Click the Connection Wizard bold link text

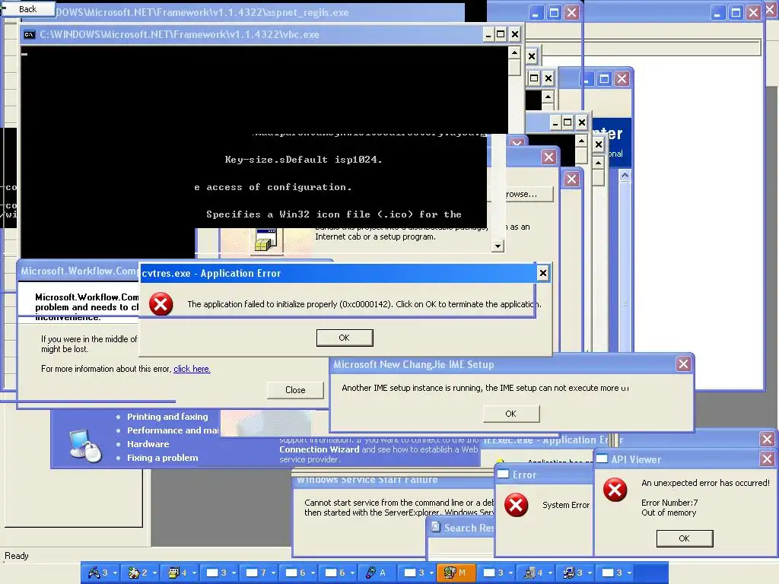pyautogui.click(x=319, y=449)
